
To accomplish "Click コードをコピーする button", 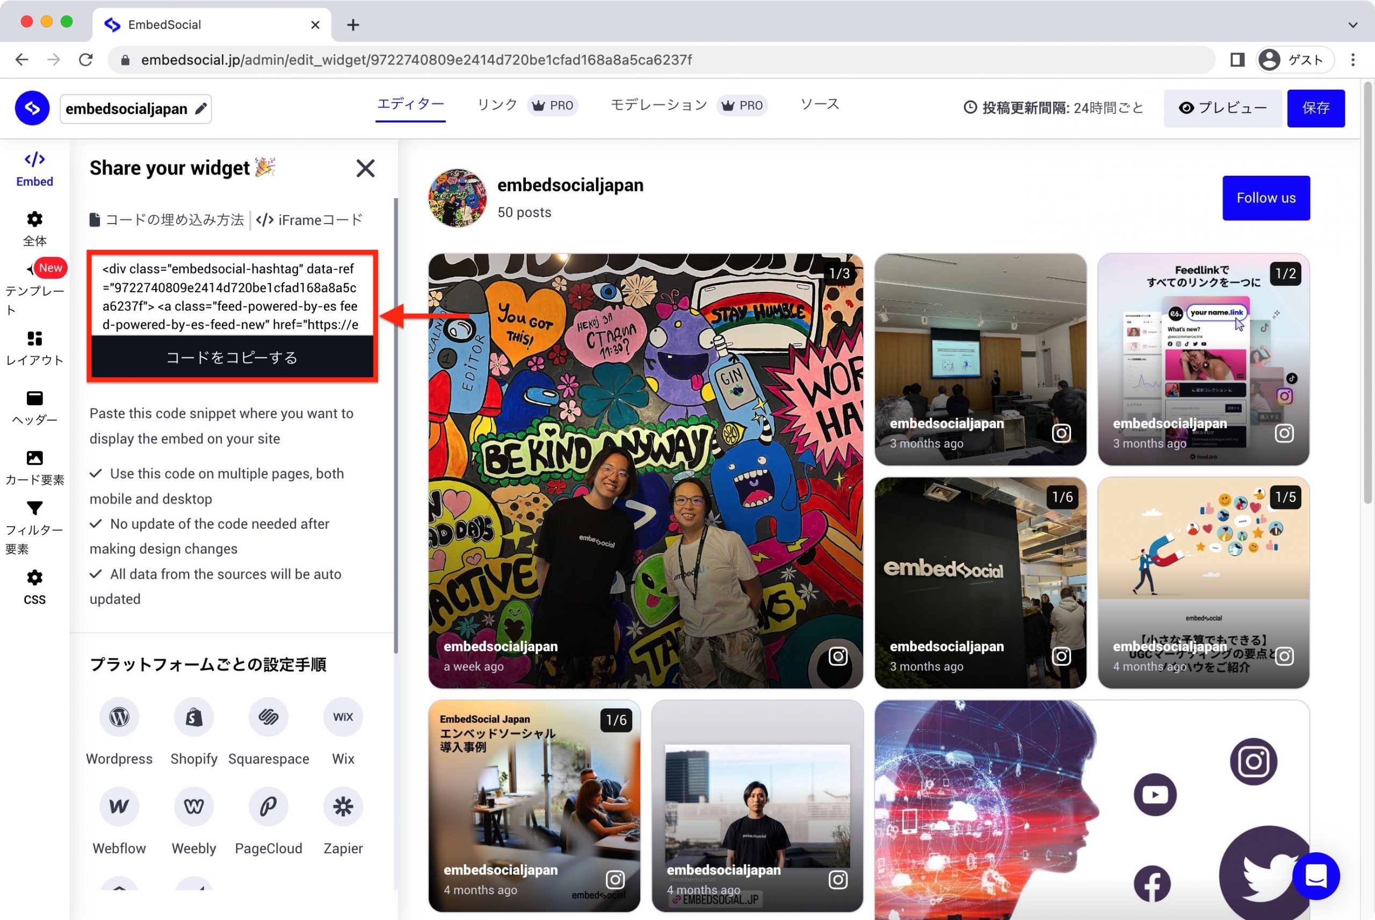I will coord(232,357).
